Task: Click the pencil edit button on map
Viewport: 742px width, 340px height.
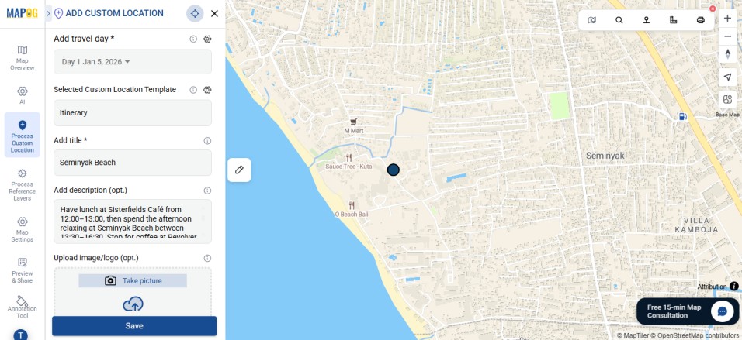Action: [x=239, y=170]
